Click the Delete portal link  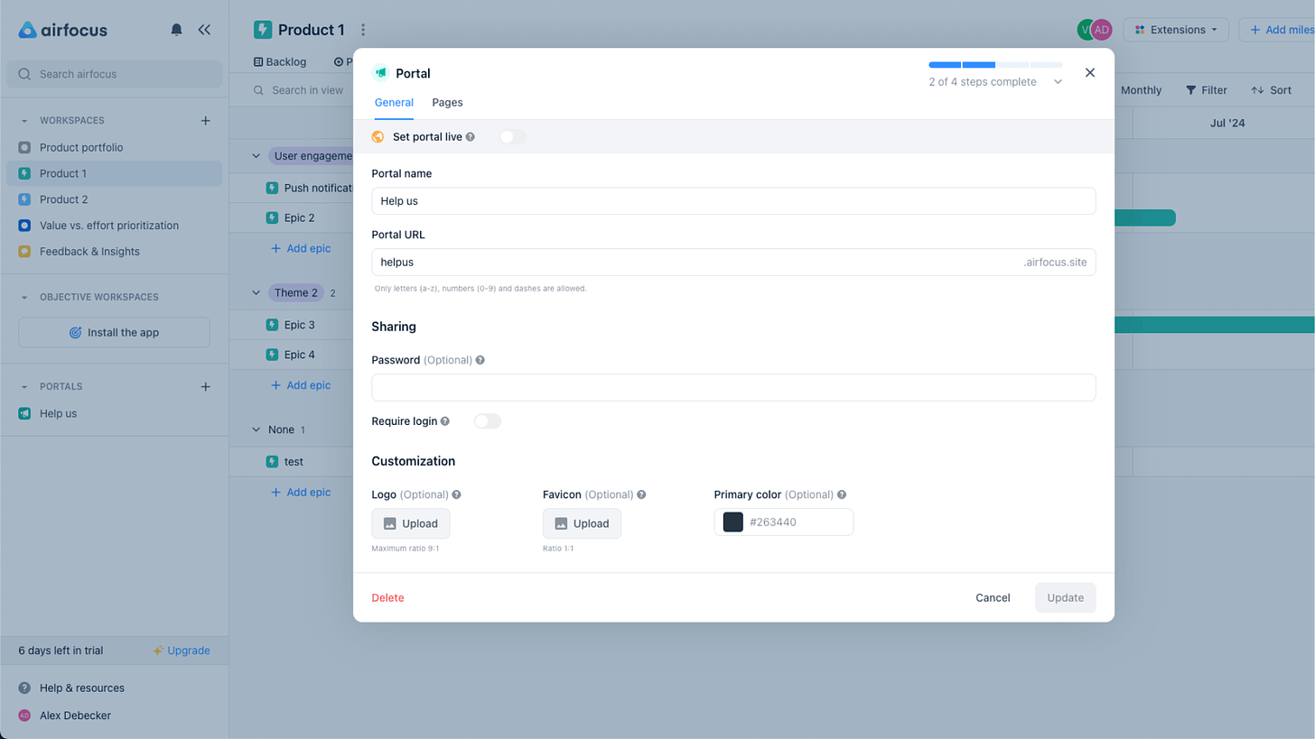387,597
